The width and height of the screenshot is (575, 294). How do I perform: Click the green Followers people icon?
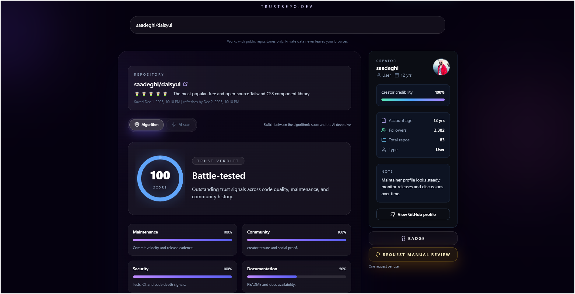click(x=384, y=130)
